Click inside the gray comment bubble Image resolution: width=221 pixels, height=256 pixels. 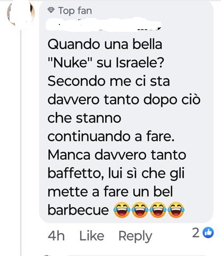click(126, 112)
